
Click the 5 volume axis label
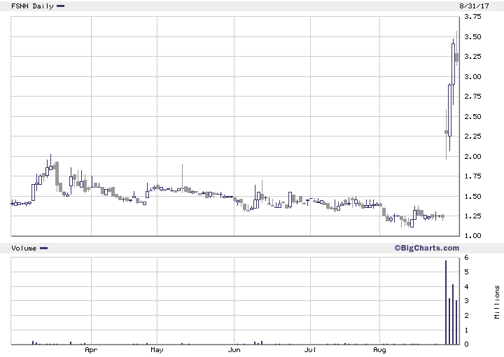(x=466, y=272)
